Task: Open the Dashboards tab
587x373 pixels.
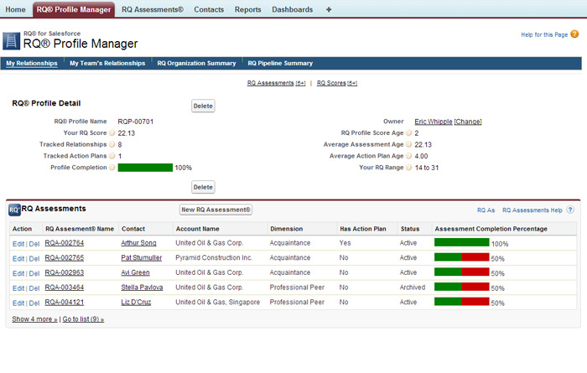Action: tap(293, 10)
